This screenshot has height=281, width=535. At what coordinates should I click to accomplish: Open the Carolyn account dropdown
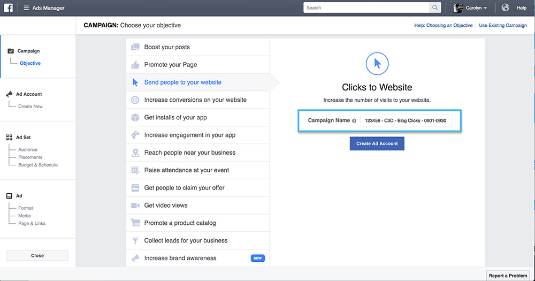pos(476,7)
